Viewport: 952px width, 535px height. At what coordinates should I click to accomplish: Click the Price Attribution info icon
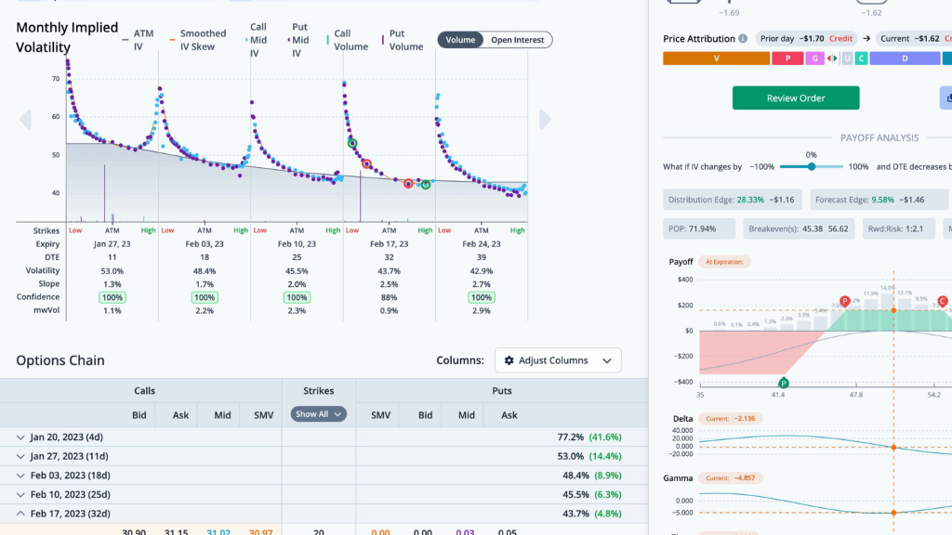click(743, 39)
